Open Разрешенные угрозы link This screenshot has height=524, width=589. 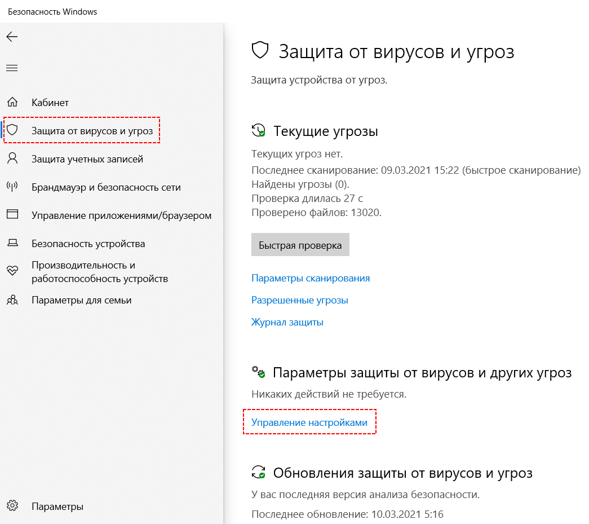tap(299, 300)
